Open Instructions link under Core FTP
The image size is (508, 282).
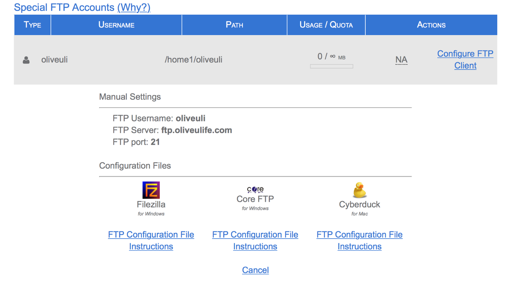coord(255,247)
